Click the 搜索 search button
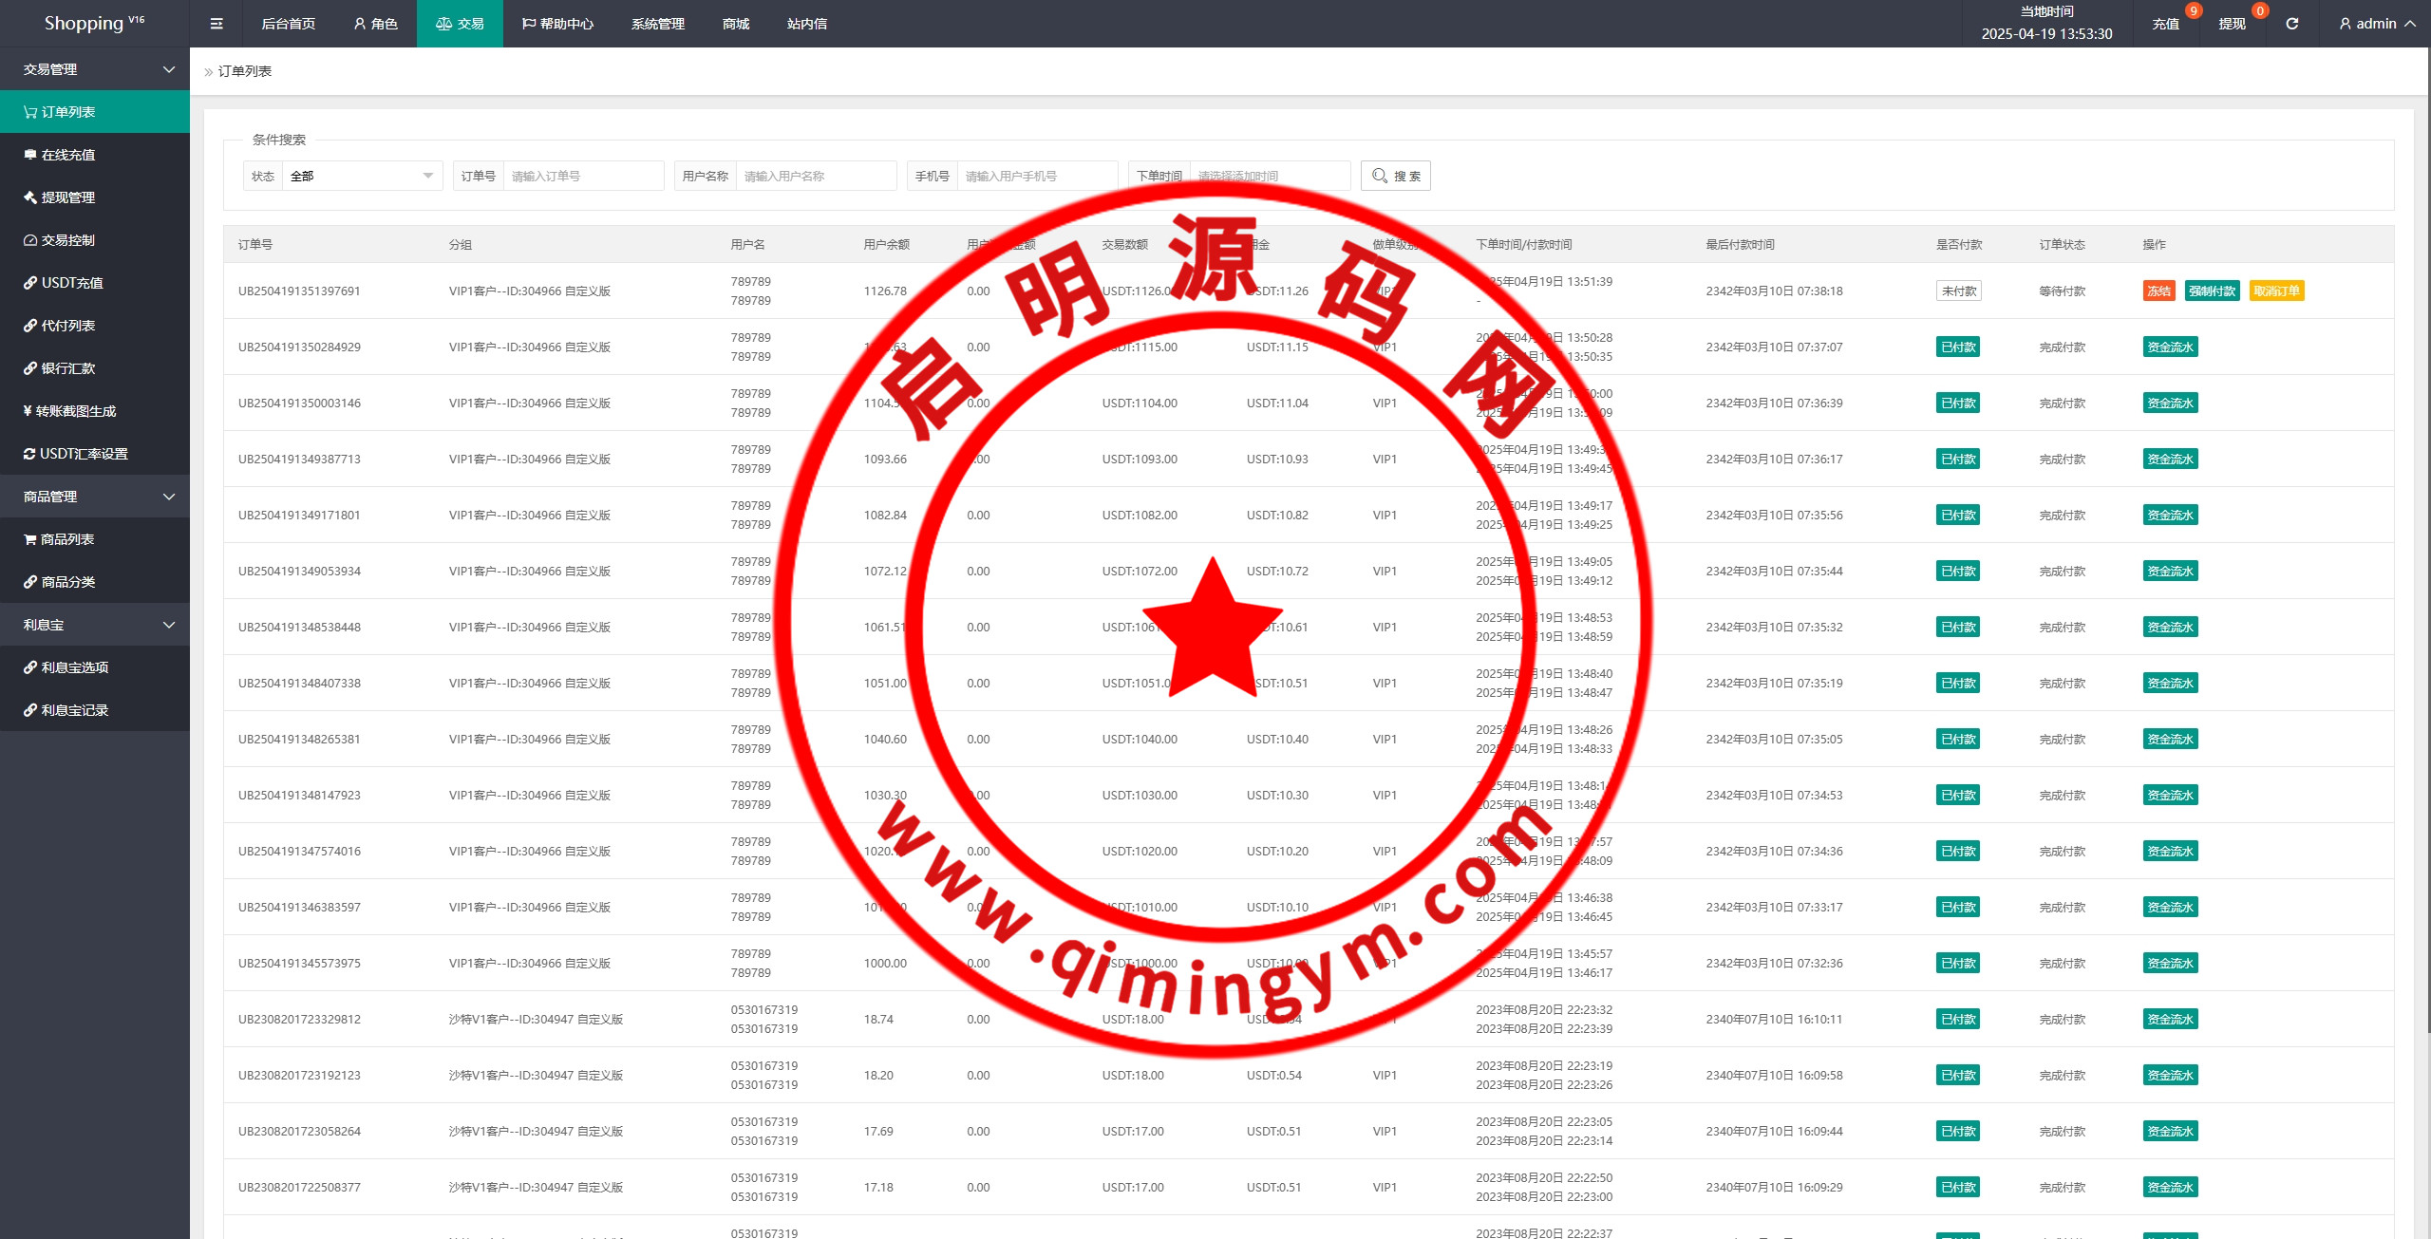Image resolution: width=2431 pixels, height=1239 pixels. tap(1395, 176)
